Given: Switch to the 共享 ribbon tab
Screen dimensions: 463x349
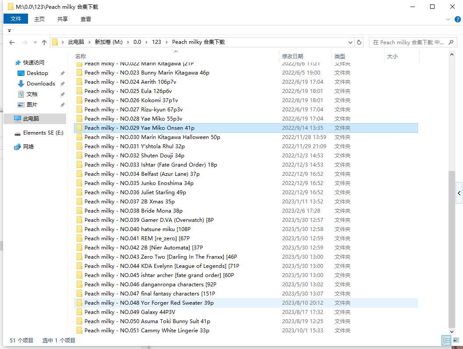Looking at the screenshot, I should (63, 19).
